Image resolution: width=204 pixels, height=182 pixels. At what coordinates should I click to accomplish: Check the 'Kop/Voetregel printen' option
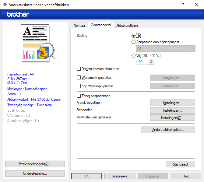point(79,86)
